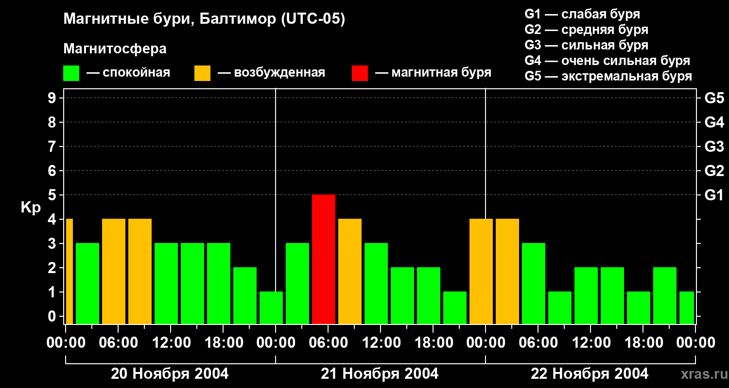Click the Kp axis value 3
Screen dimensions: 729x388
point(53,244)
